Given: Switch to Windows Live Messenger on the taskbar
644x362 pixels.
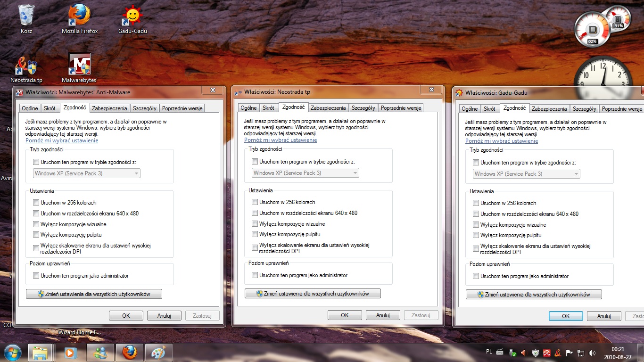Looking at the screenshot, I should click(x=100, y=352).
